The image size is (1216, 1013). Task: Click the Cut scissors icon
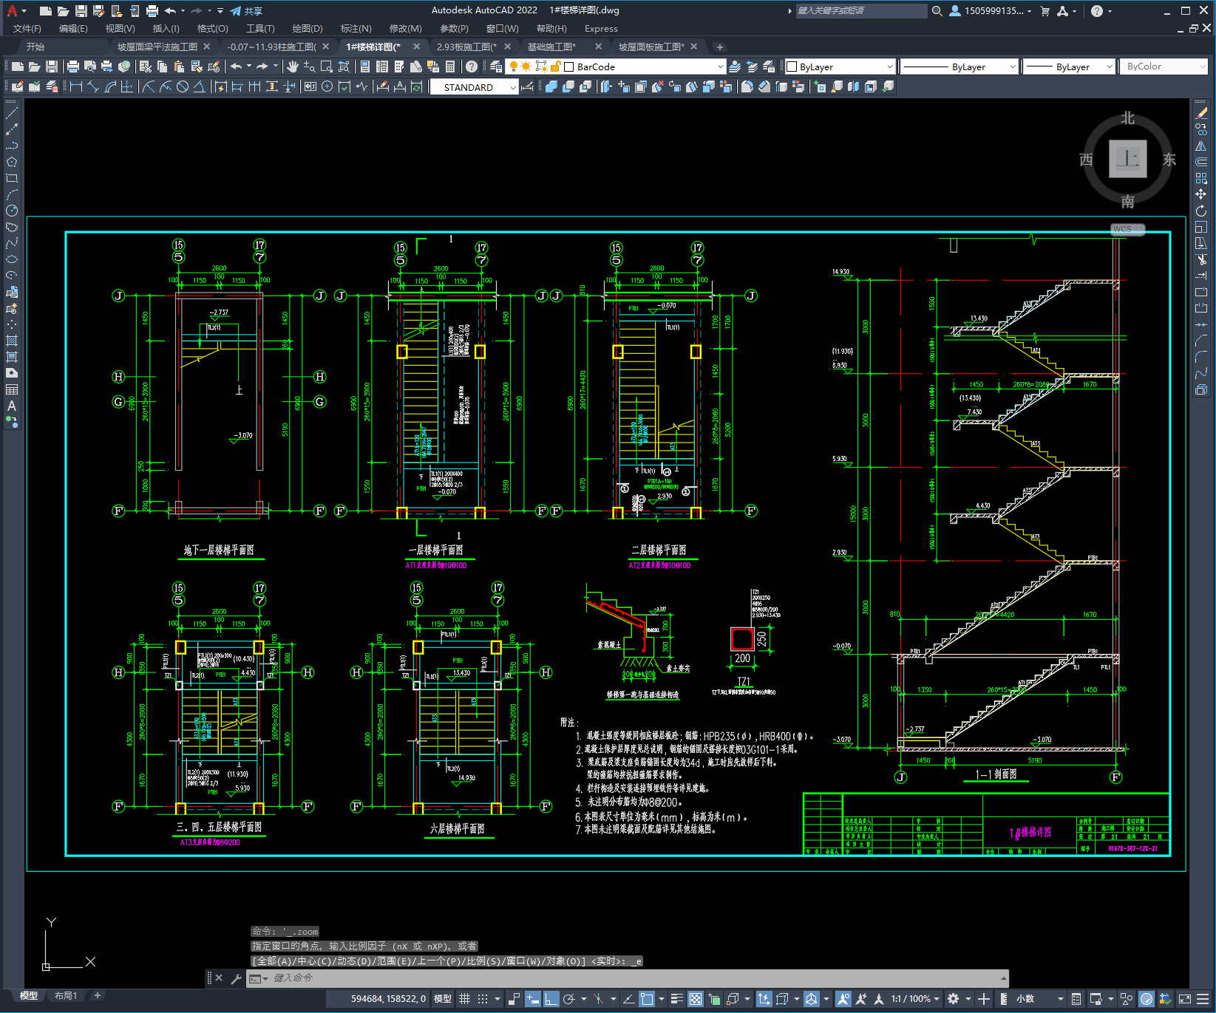tap(146, 66)
